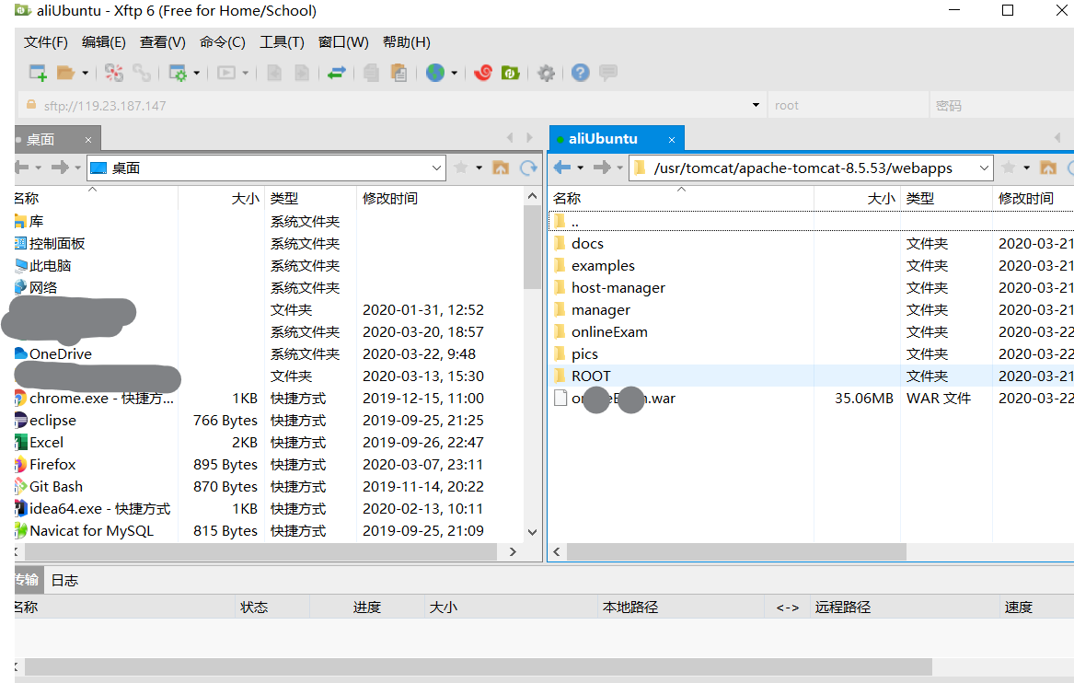Click the feedback speech bubble icon
Image resolution: width=1074 pixels, height=683 pixels.
click(x=608, y=73)
